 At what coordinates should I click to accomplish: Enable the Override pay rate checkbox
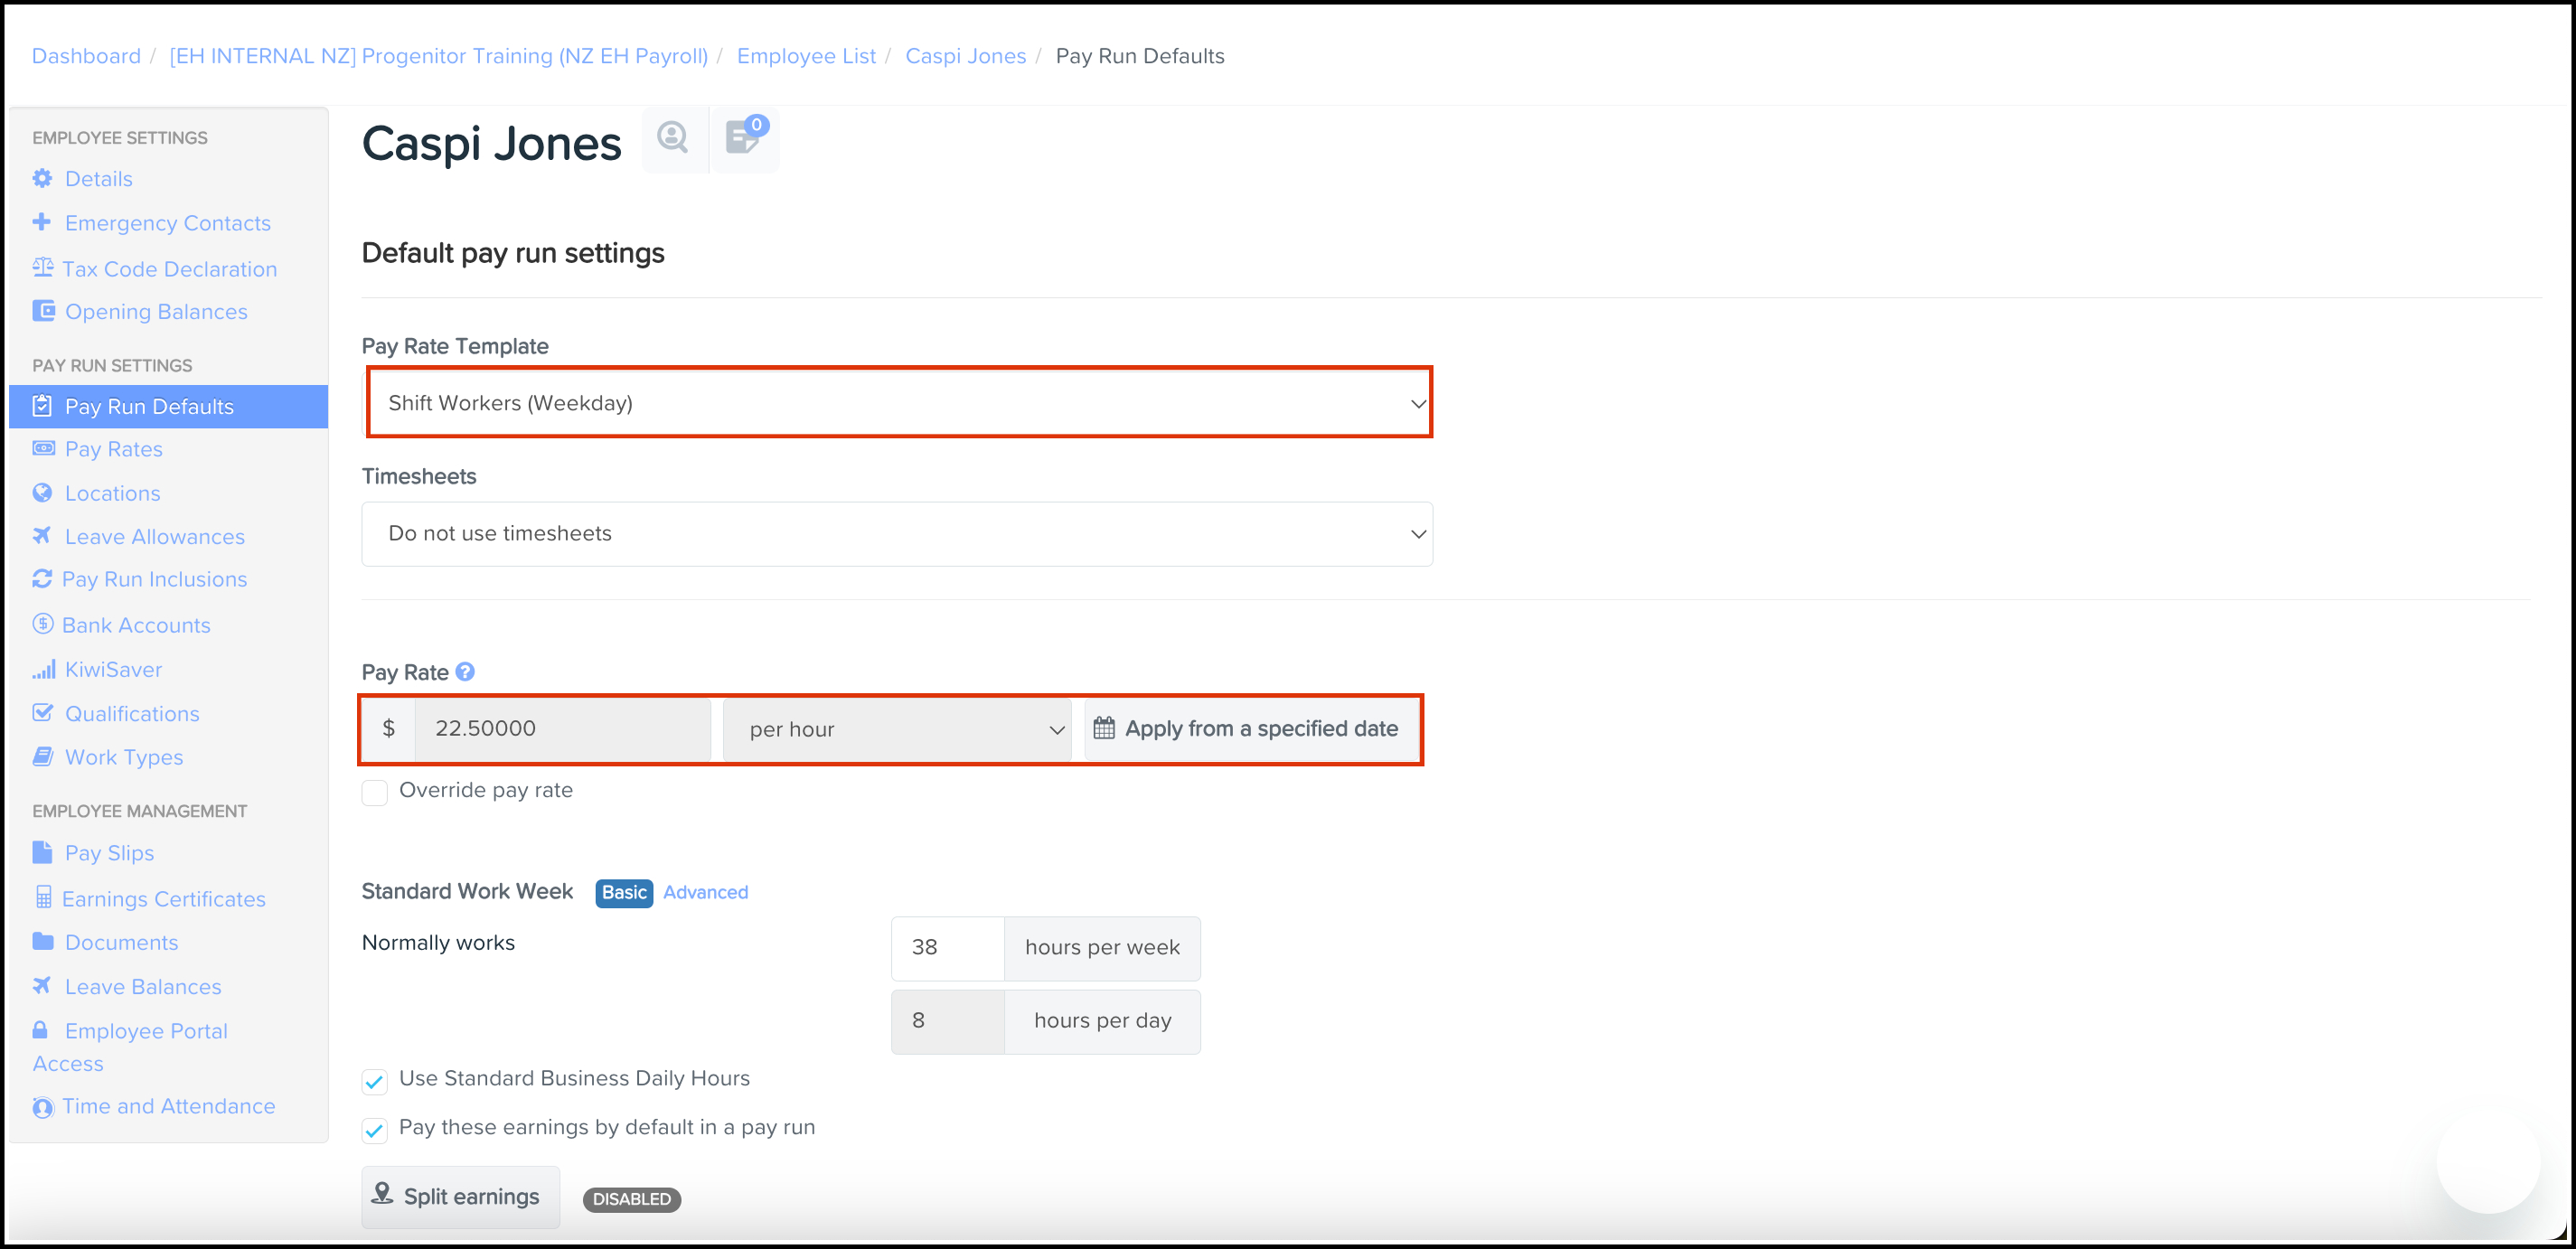coord(375,793)
